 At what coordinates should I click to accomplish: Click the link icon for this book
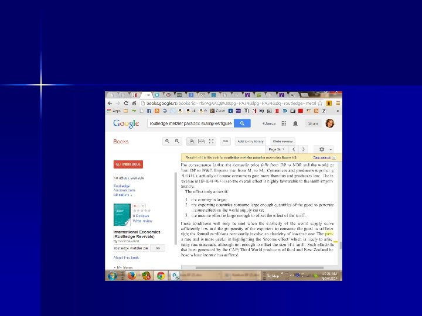(x=226, y=142)
